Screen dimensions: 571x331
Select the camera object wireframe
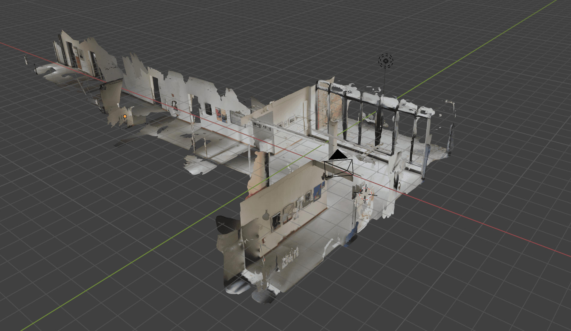tap(338, 169)
